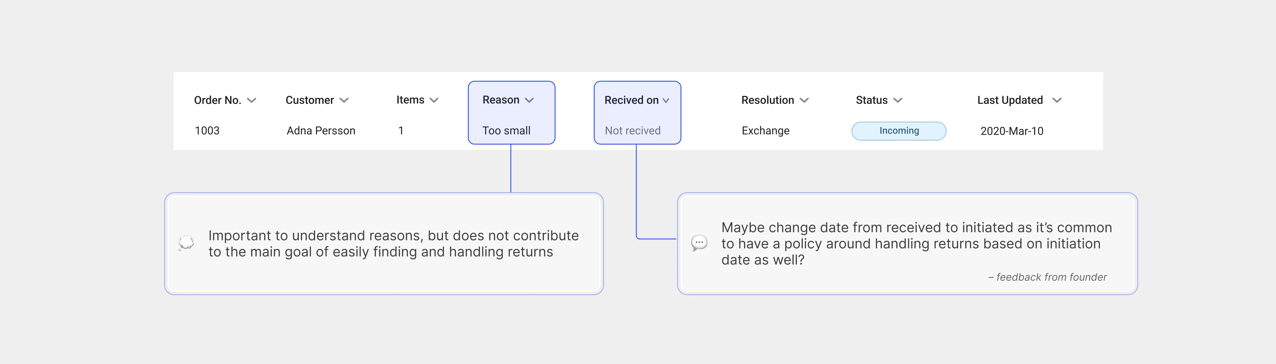
Task: Open the Customer column chevron
Action: pos(344,101)
